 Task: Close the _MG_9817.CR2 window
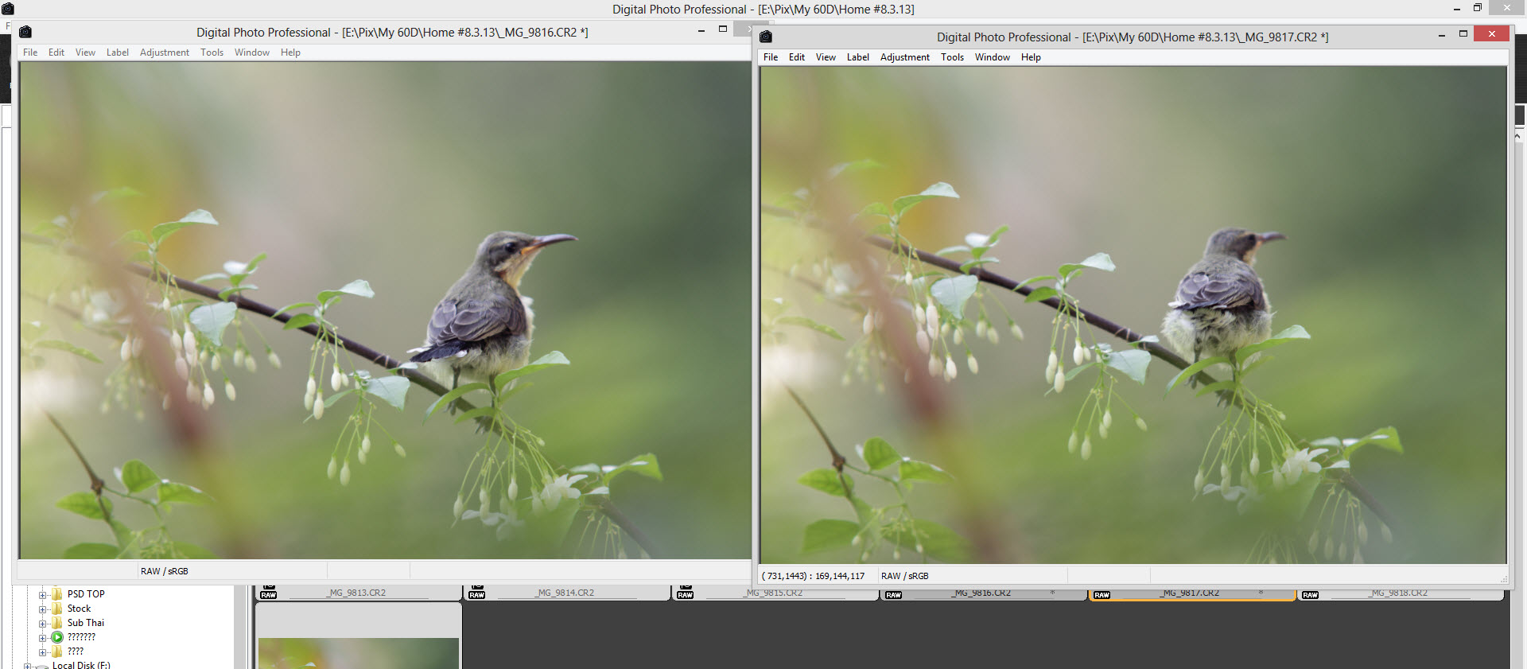click(1492, 33)
